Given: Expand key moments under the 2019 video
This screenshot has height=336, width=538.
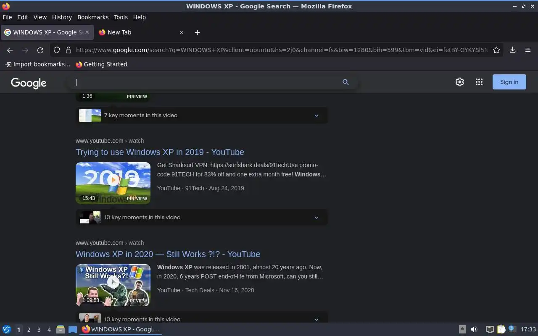Looking at the screenshot, I should pos(202,217).
